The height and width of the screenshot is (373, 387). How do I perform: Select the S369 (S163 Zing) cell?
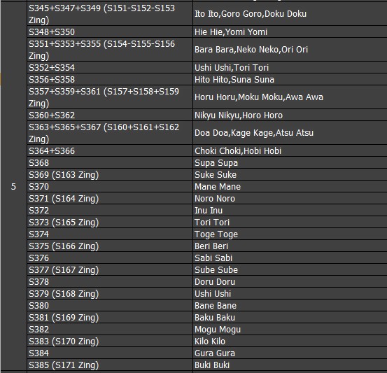[110, 174]
